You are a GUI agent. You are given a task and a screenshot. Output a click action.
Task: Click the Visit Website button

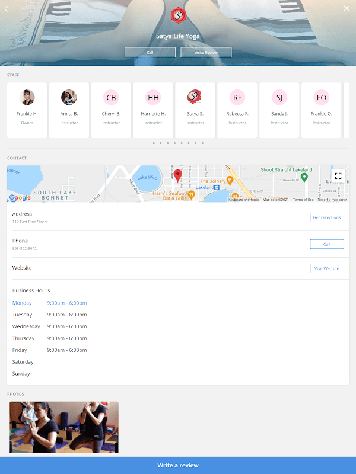[x=327, y=268]
